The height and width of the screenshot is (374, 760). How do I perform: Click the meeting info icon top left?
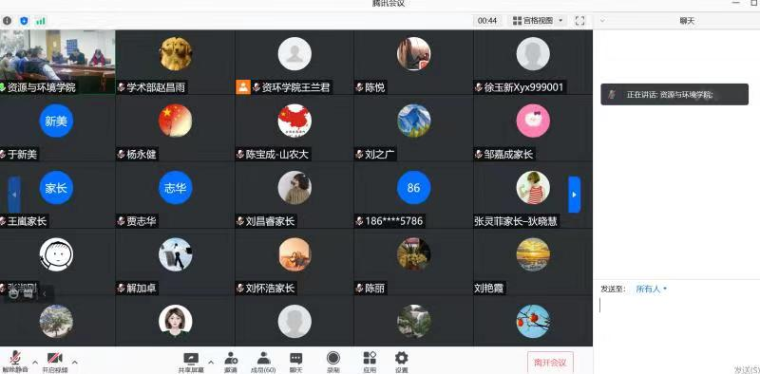7,21
